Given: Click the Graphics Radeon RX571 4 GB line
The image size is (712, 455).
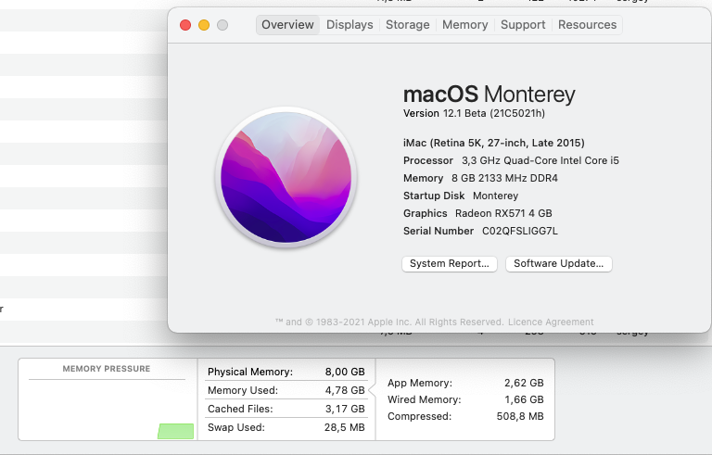Looking at the screenshot, I should coord(477,213).
